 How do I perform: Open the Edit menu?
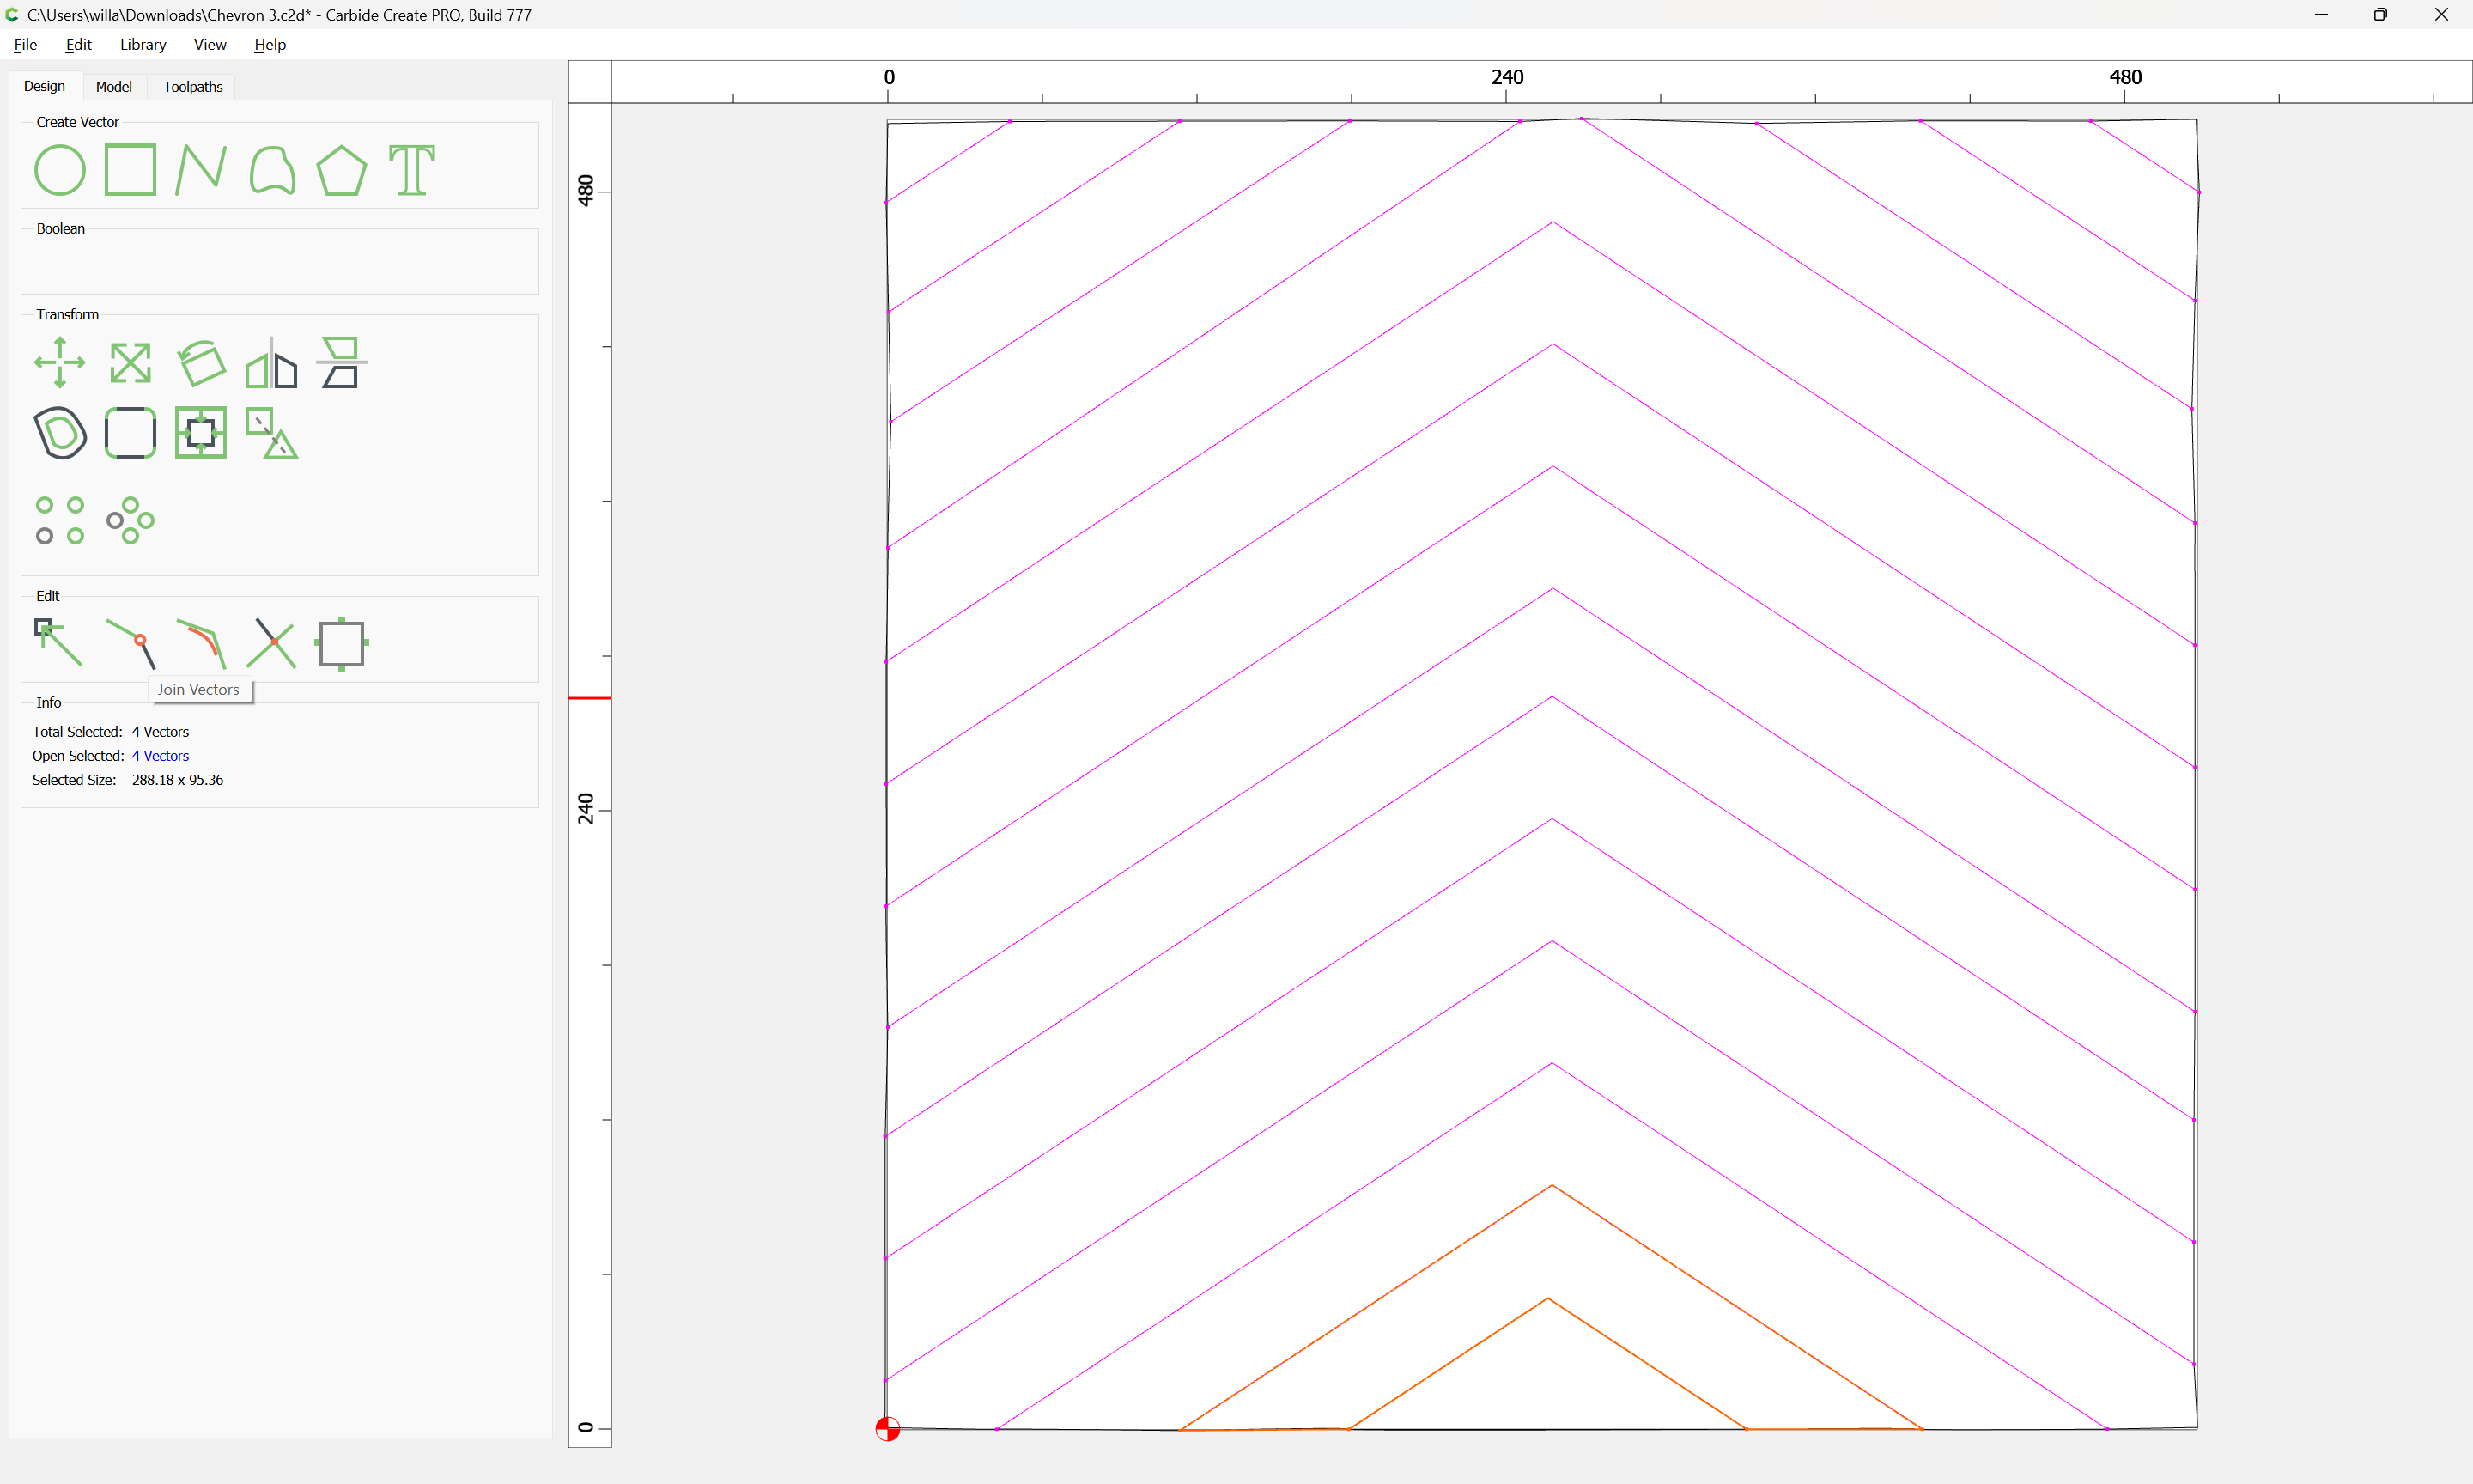pos(78,44)
